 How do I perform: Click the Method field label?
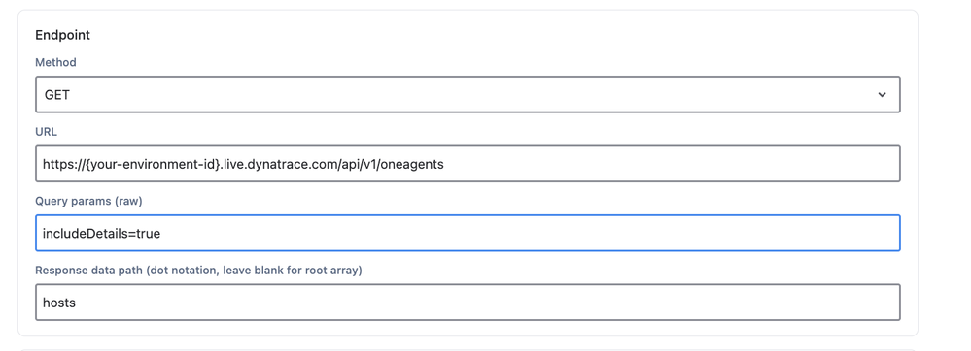[55, 62]
